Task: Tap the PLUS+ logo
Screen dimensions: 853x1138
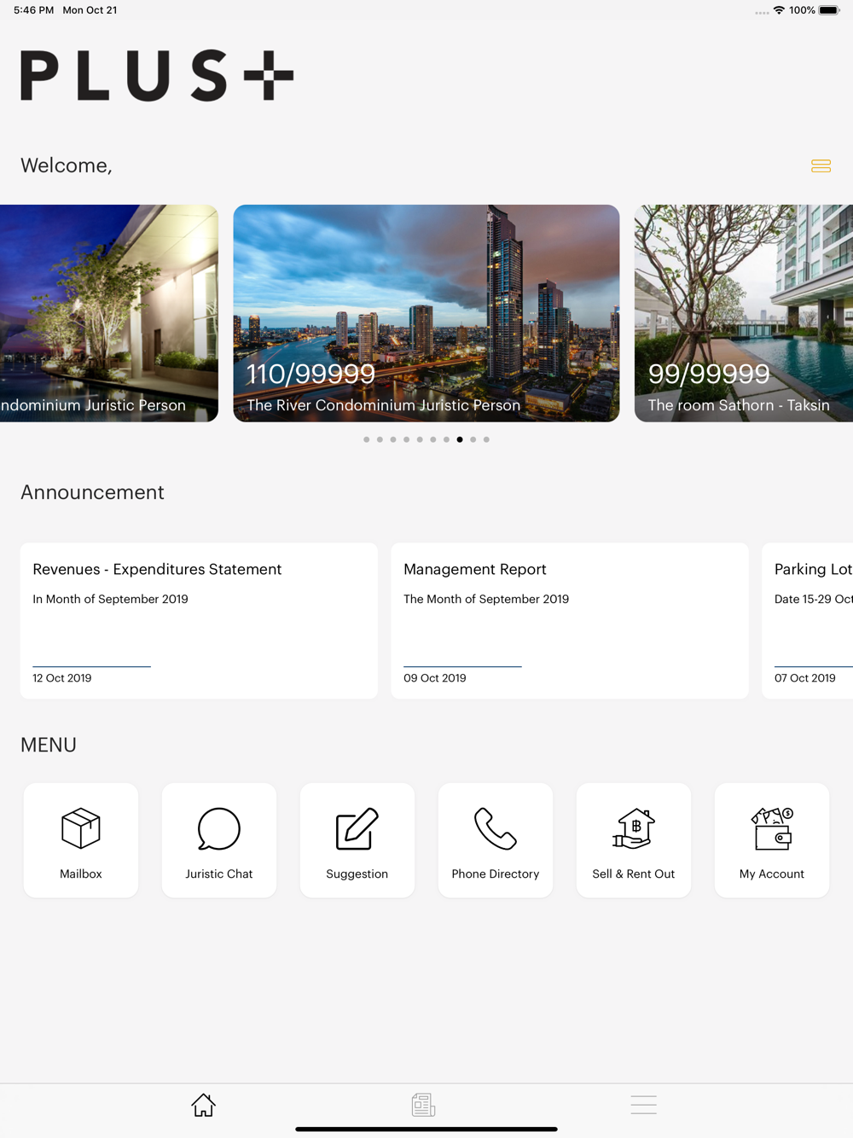Action: [x=157, y=75]
